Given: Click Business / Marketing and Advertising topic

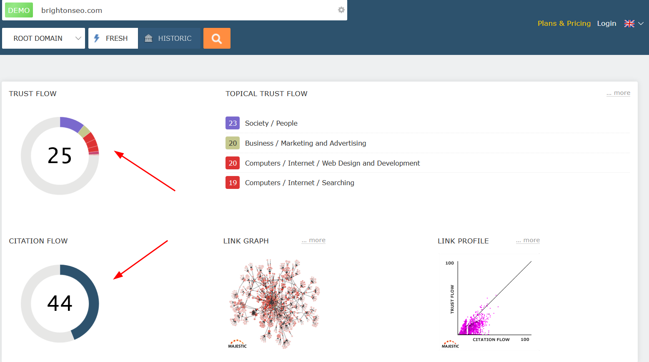Looking at the screenshot, I should tap(306, 143).
